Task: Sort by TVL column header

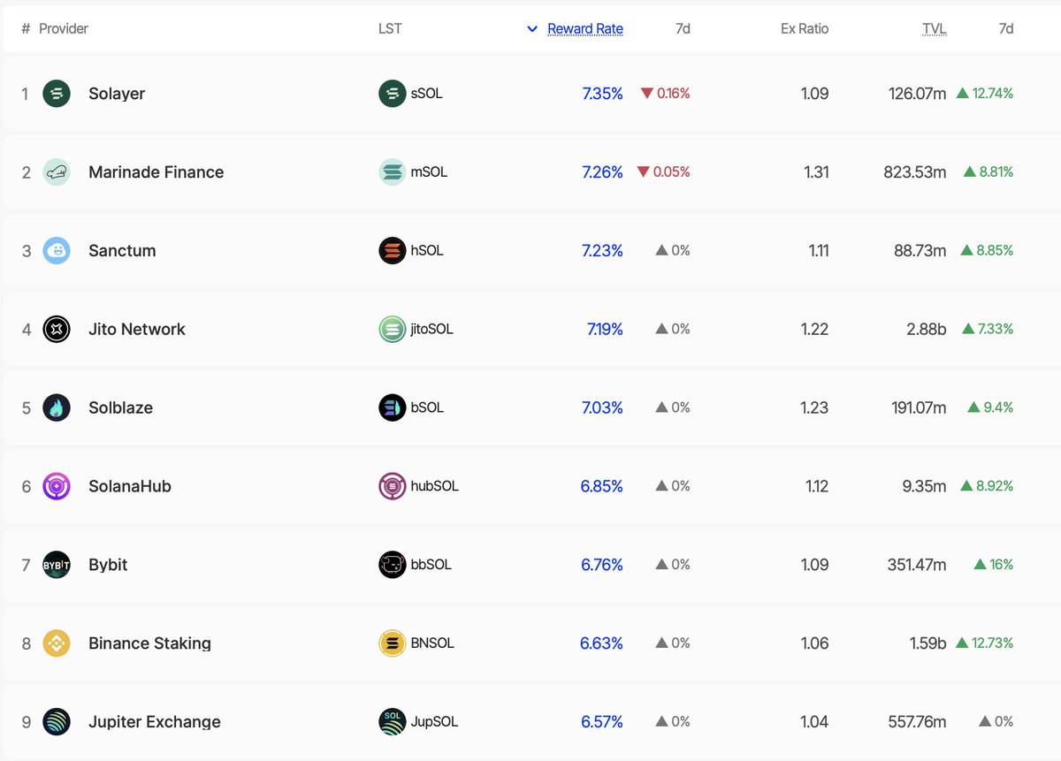Action: pos(935,29)
